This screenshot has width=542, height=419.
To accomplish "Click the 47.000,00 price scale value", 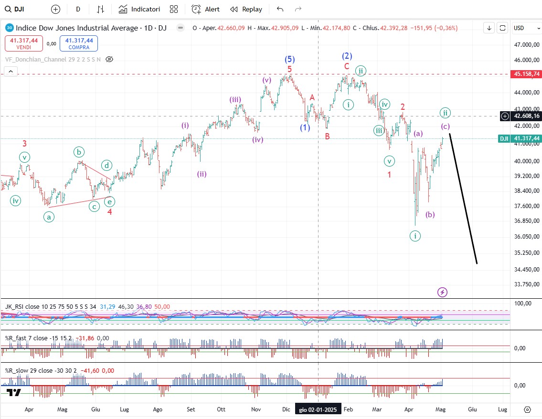I will coord(526,44).
